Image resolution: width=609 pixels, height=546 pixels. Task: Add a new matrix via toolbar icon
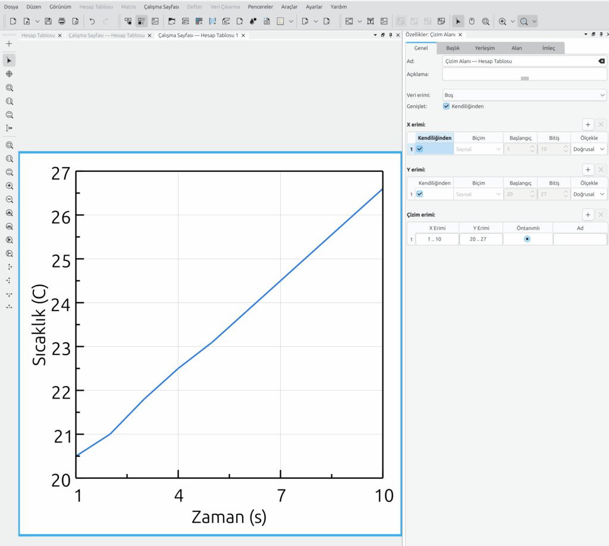pos(212,21)
